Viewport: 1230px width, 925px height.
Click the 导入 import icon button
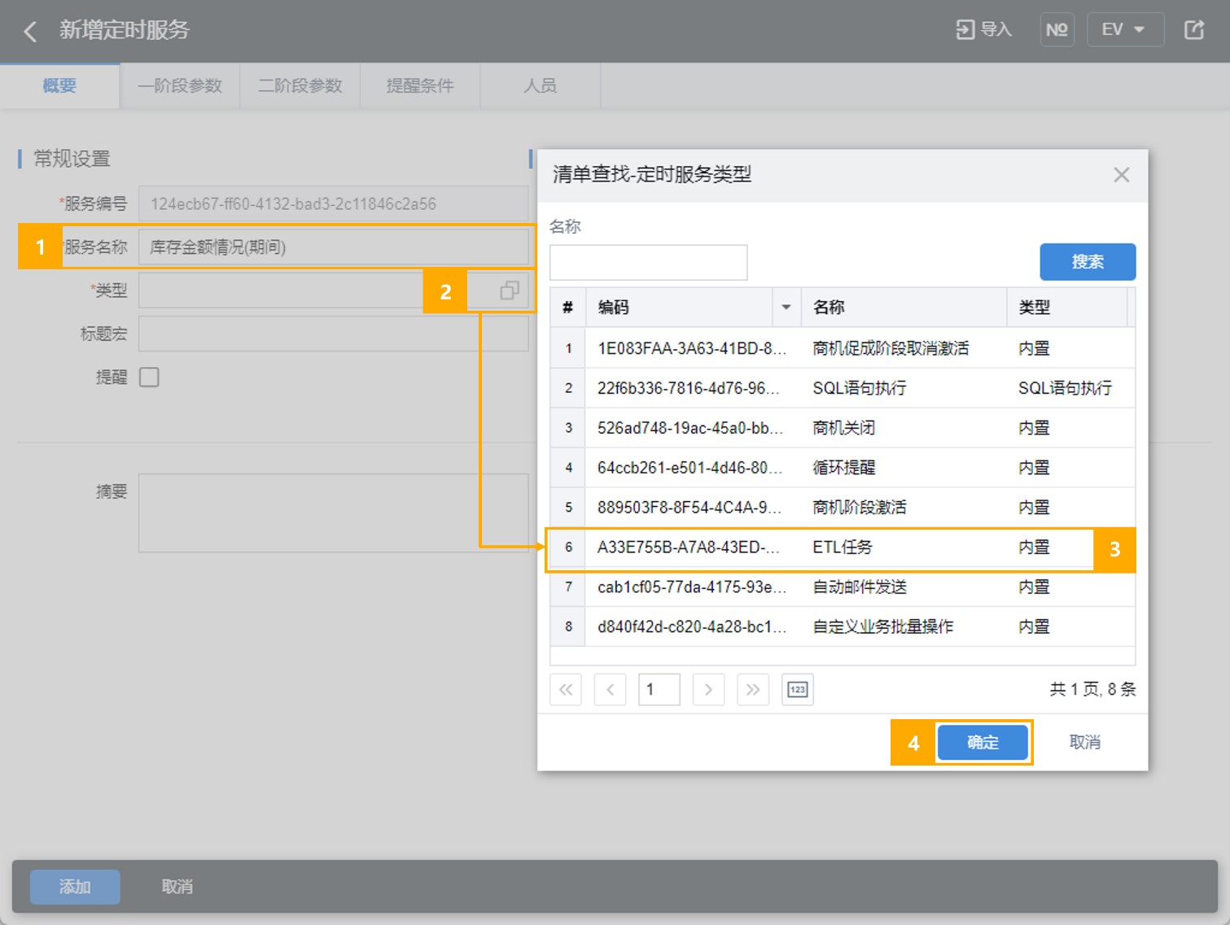pos(983,30)
